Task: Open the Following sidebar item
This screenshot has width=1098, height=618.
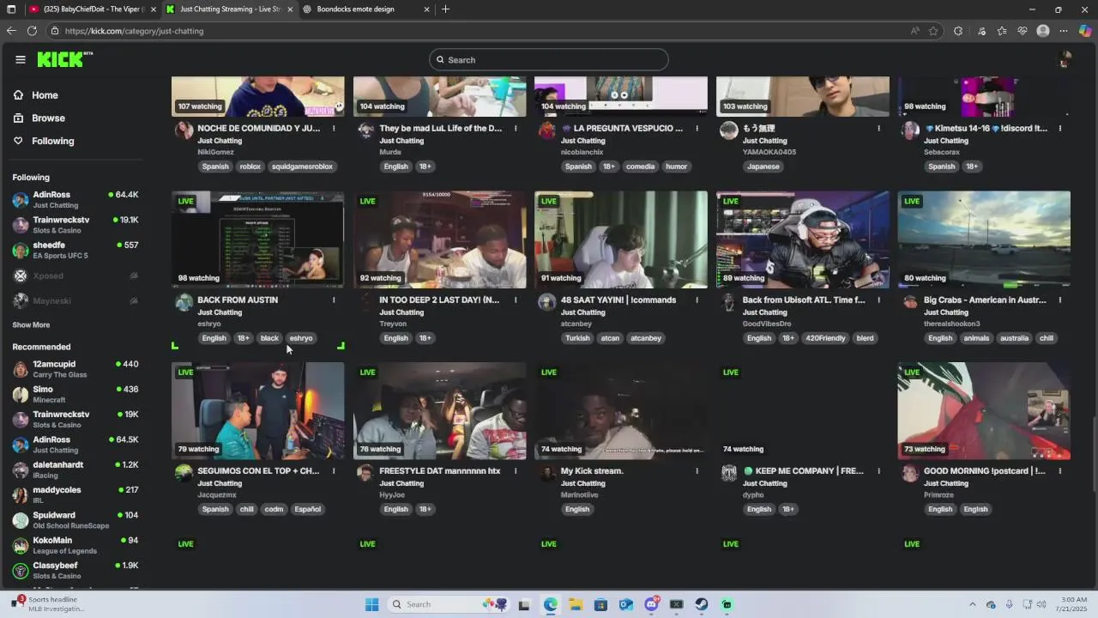Action: tap(52, 141)
